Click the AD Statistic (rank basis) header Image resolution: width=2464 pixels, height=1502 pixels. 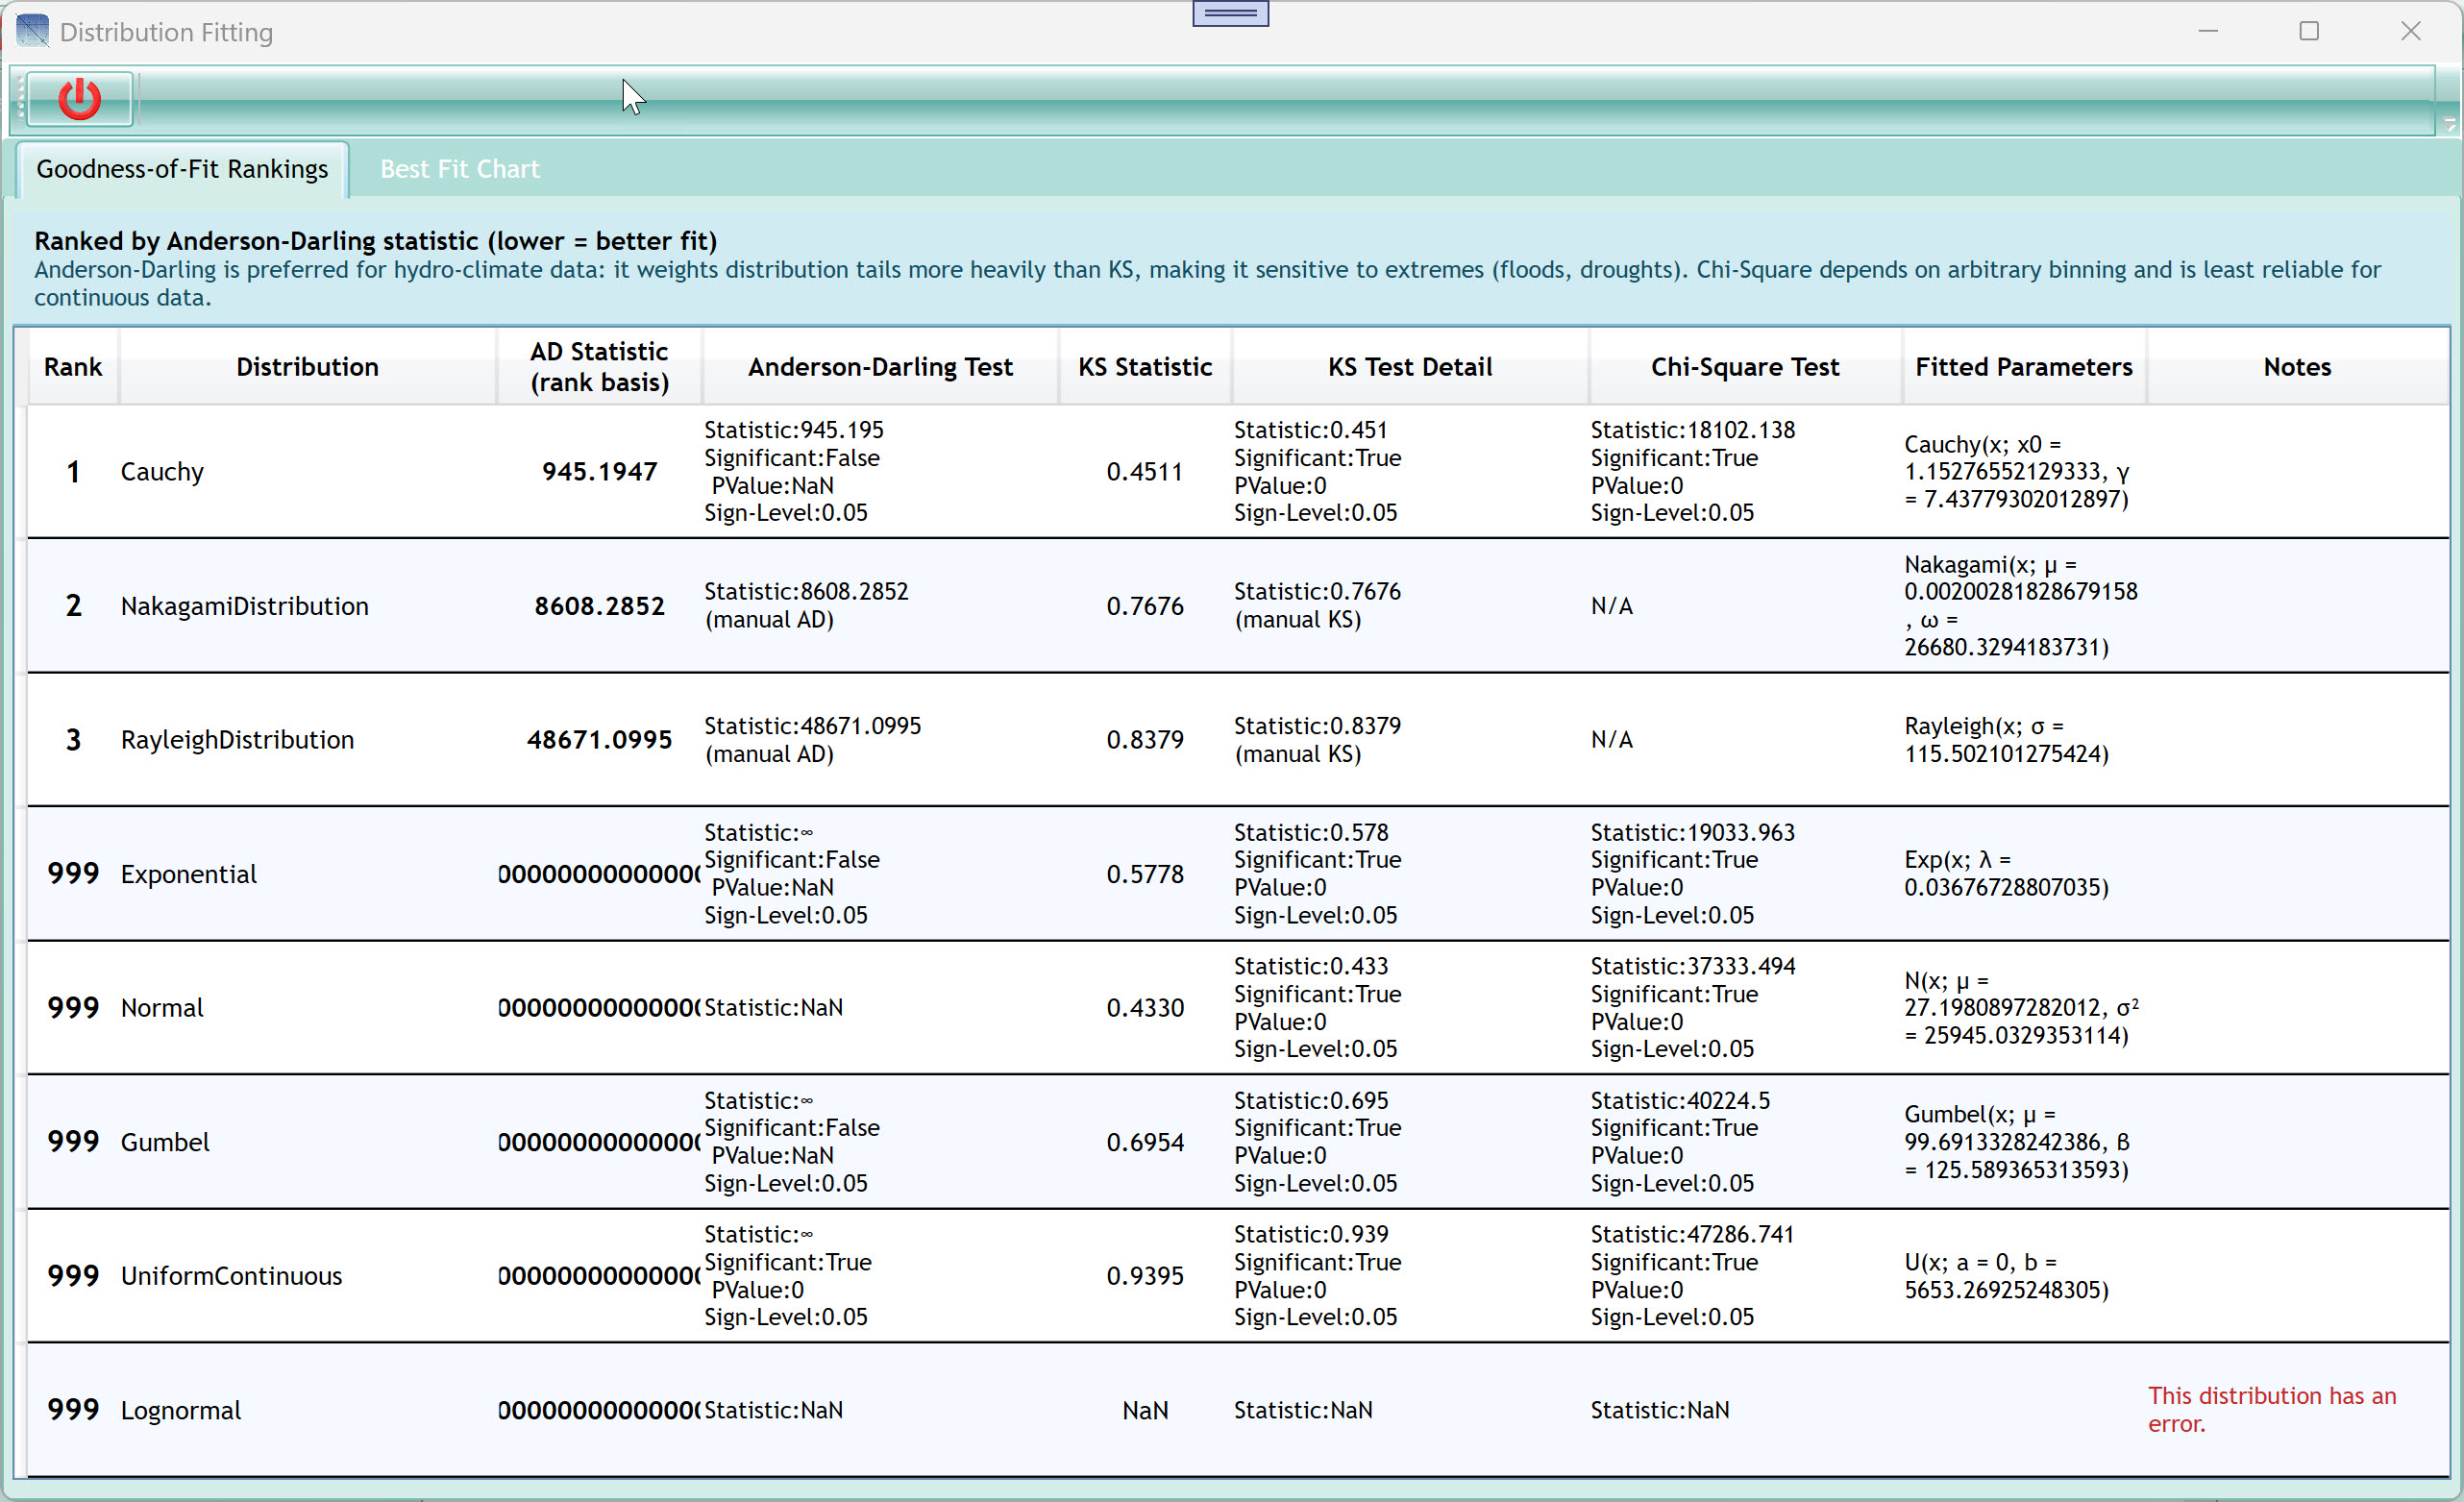coord(599,367)
